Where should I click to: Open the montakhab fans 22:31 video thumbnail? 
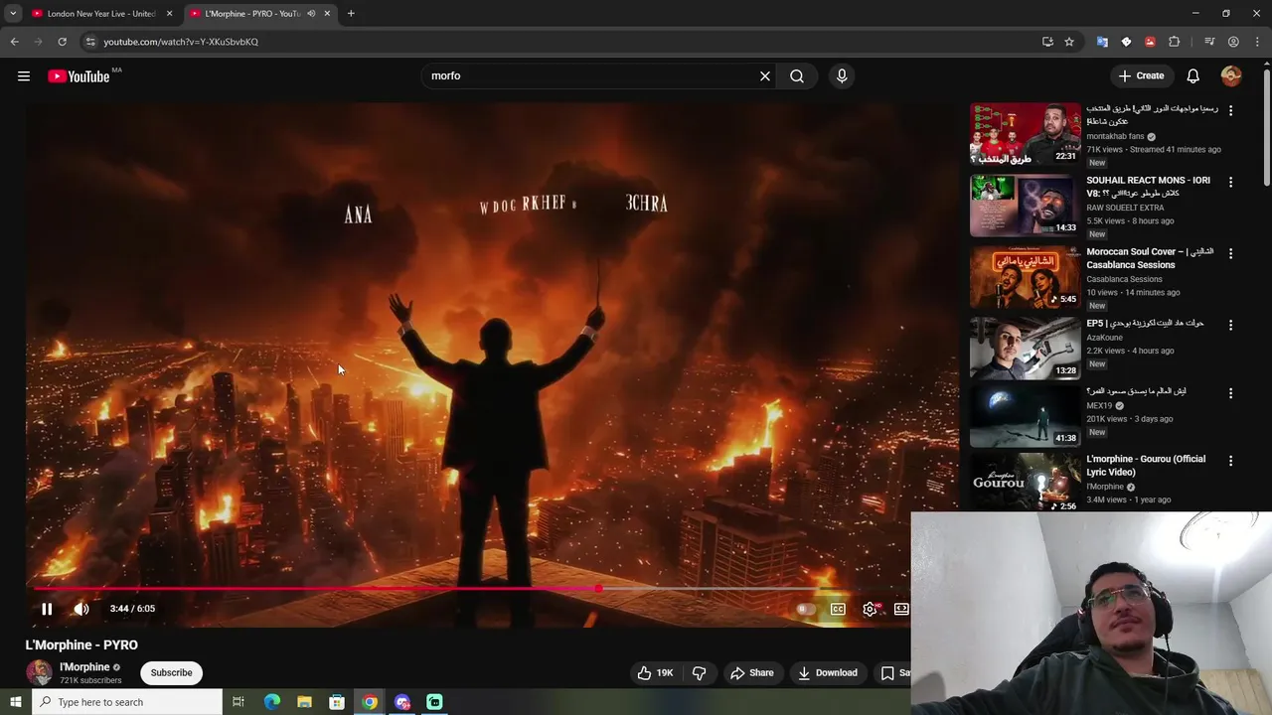coord(1025,134)
